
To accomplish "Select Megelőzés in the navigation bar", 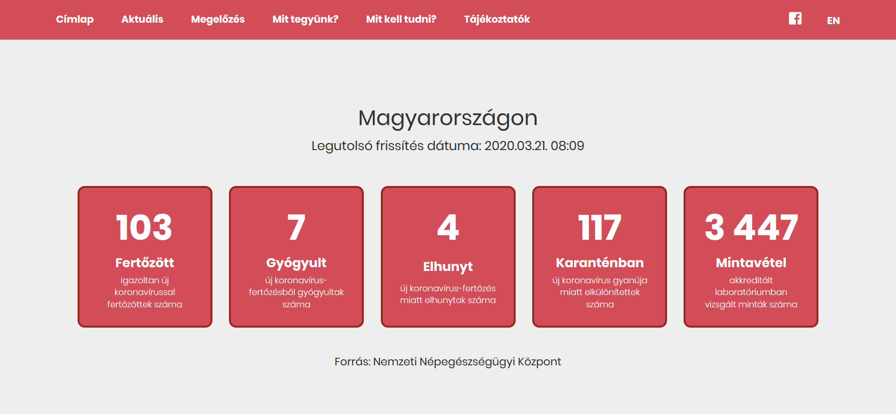I will tap(218, 19).
